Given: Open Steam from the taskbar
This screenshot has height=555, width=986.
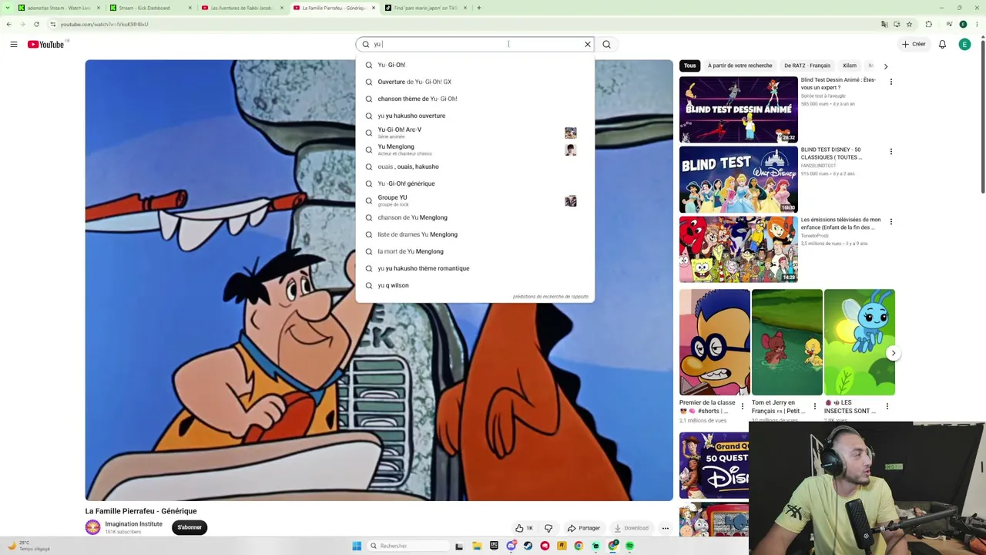Looking at the screenshot, I should (x=528, y=546).
